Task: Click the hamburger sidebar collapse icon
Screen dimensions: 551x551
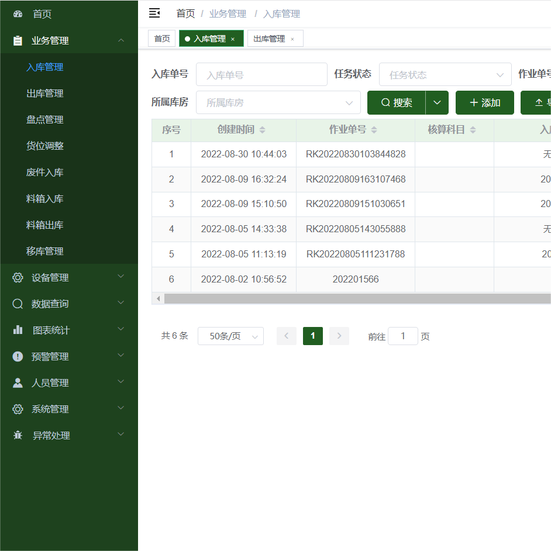Action: pos(154,13)
